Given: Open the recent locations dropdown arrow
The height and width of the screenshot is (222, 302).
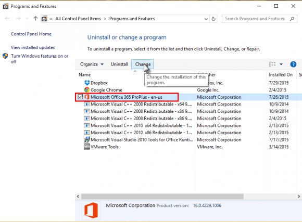Looking at the screenshot, I should [27, 19].
